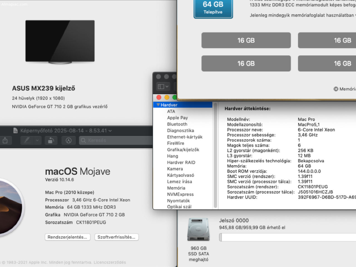
Task: Click the Bekapcsolva hyper-threading value
Action: [x=311, y=161]
